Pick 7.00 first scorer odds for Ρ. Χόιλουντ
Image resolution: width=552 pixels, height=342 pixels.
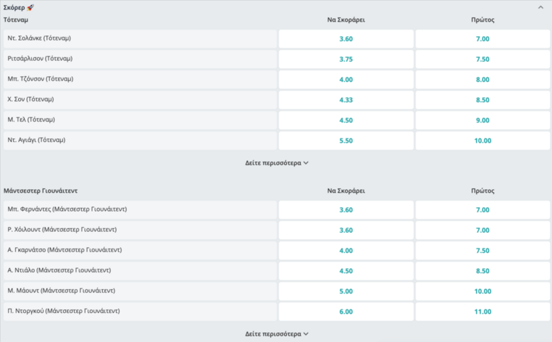point(482,230)
